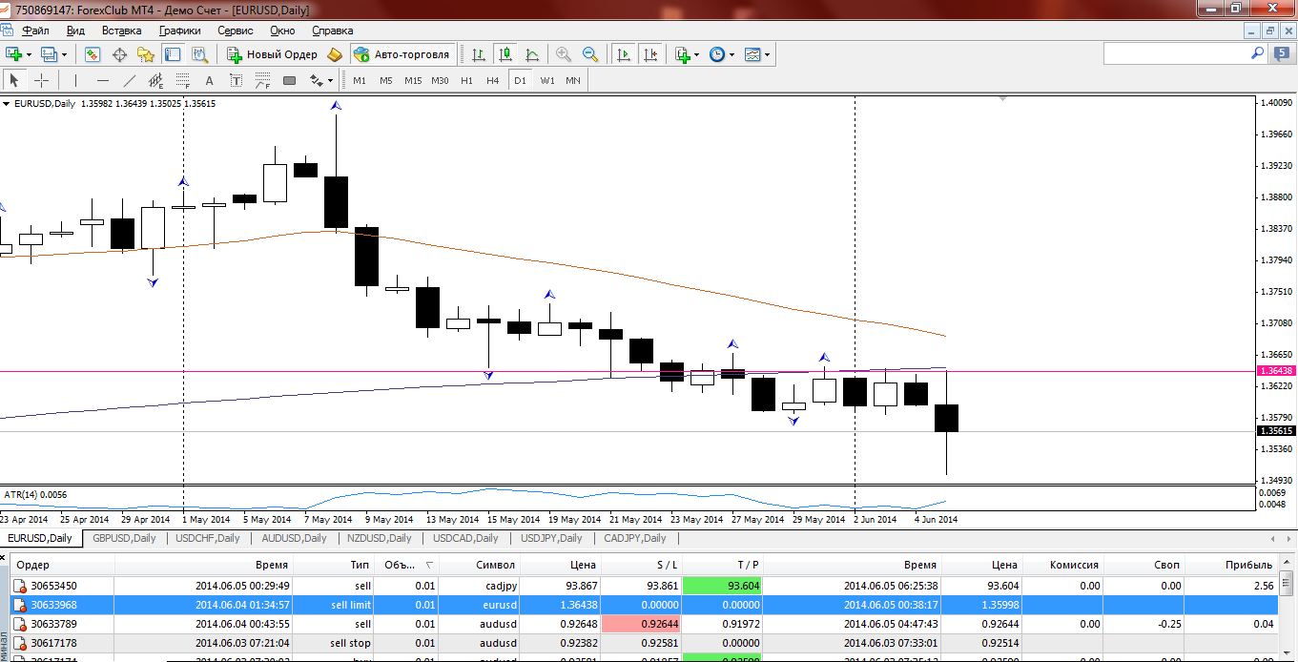The image size is (1298, 662).
Task: Toggle the Авто-торговля button
Action: (402, 54)
